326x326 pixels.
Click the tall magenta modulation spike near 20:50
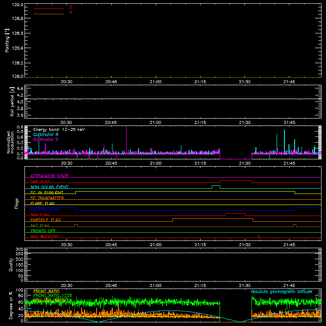click(126, 139)
